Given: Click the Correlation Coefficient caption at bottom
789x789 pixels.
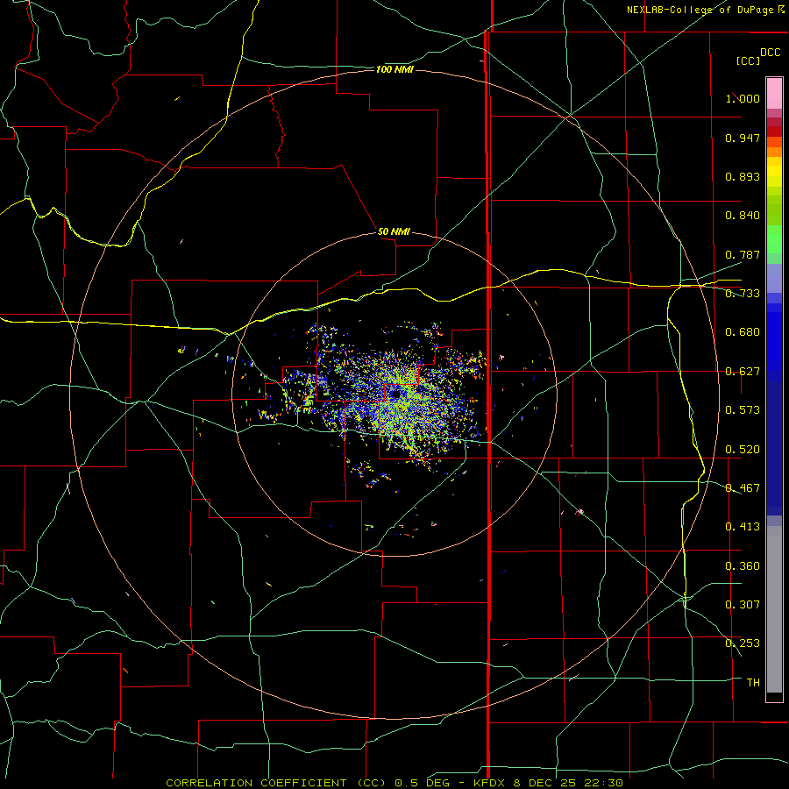Looking at the screenshot, I should point(394,783).
